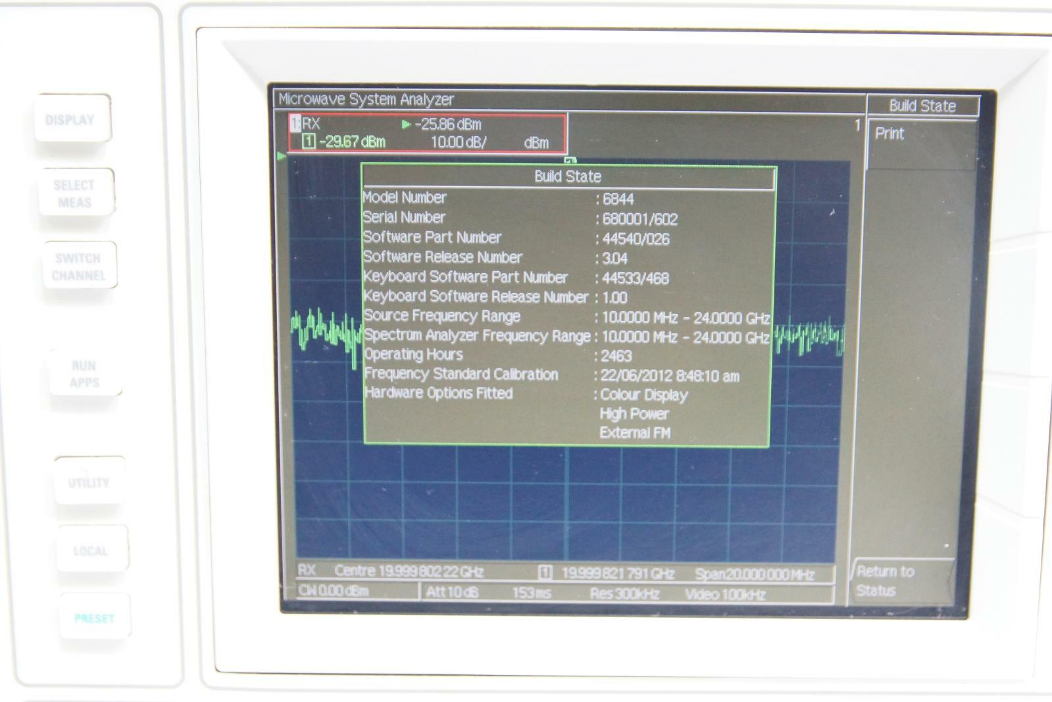Screen dimensions: 1052x702
Task: Click the Model Number label
Action: (x=405, y=197)
